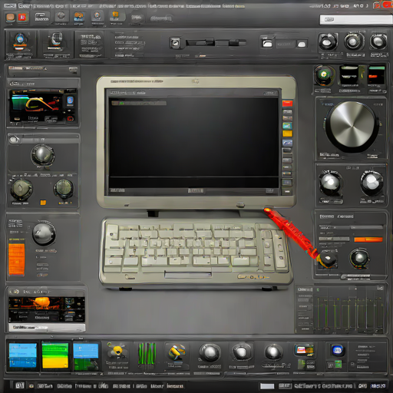Screen dimensions: 393x393
Task: Click the large silver jog dial knob
Action: point(352,127)
